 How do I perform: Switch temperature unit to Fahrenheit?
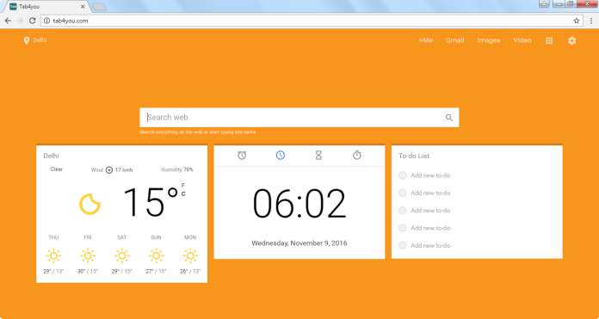tap(183, 186)
